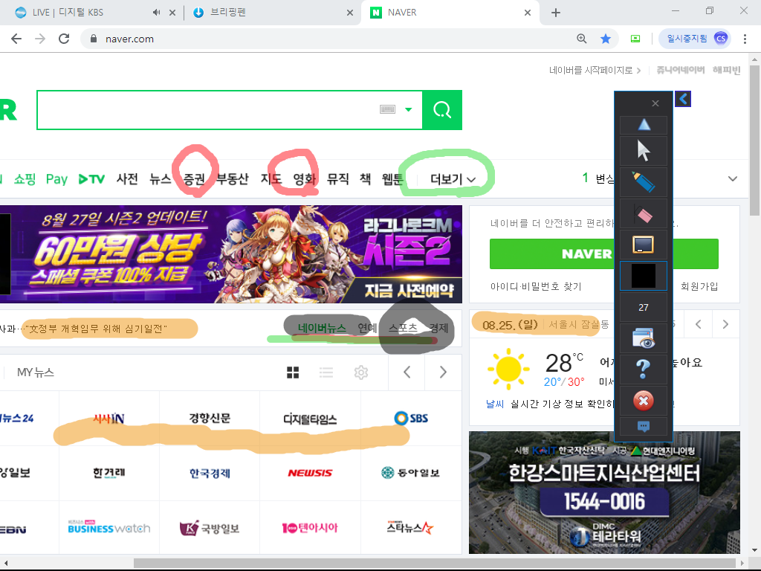Viewport: 761px width, 571px height.
Task: Show next weather panel
Action: pyautogui.click(x=725, y=324)
